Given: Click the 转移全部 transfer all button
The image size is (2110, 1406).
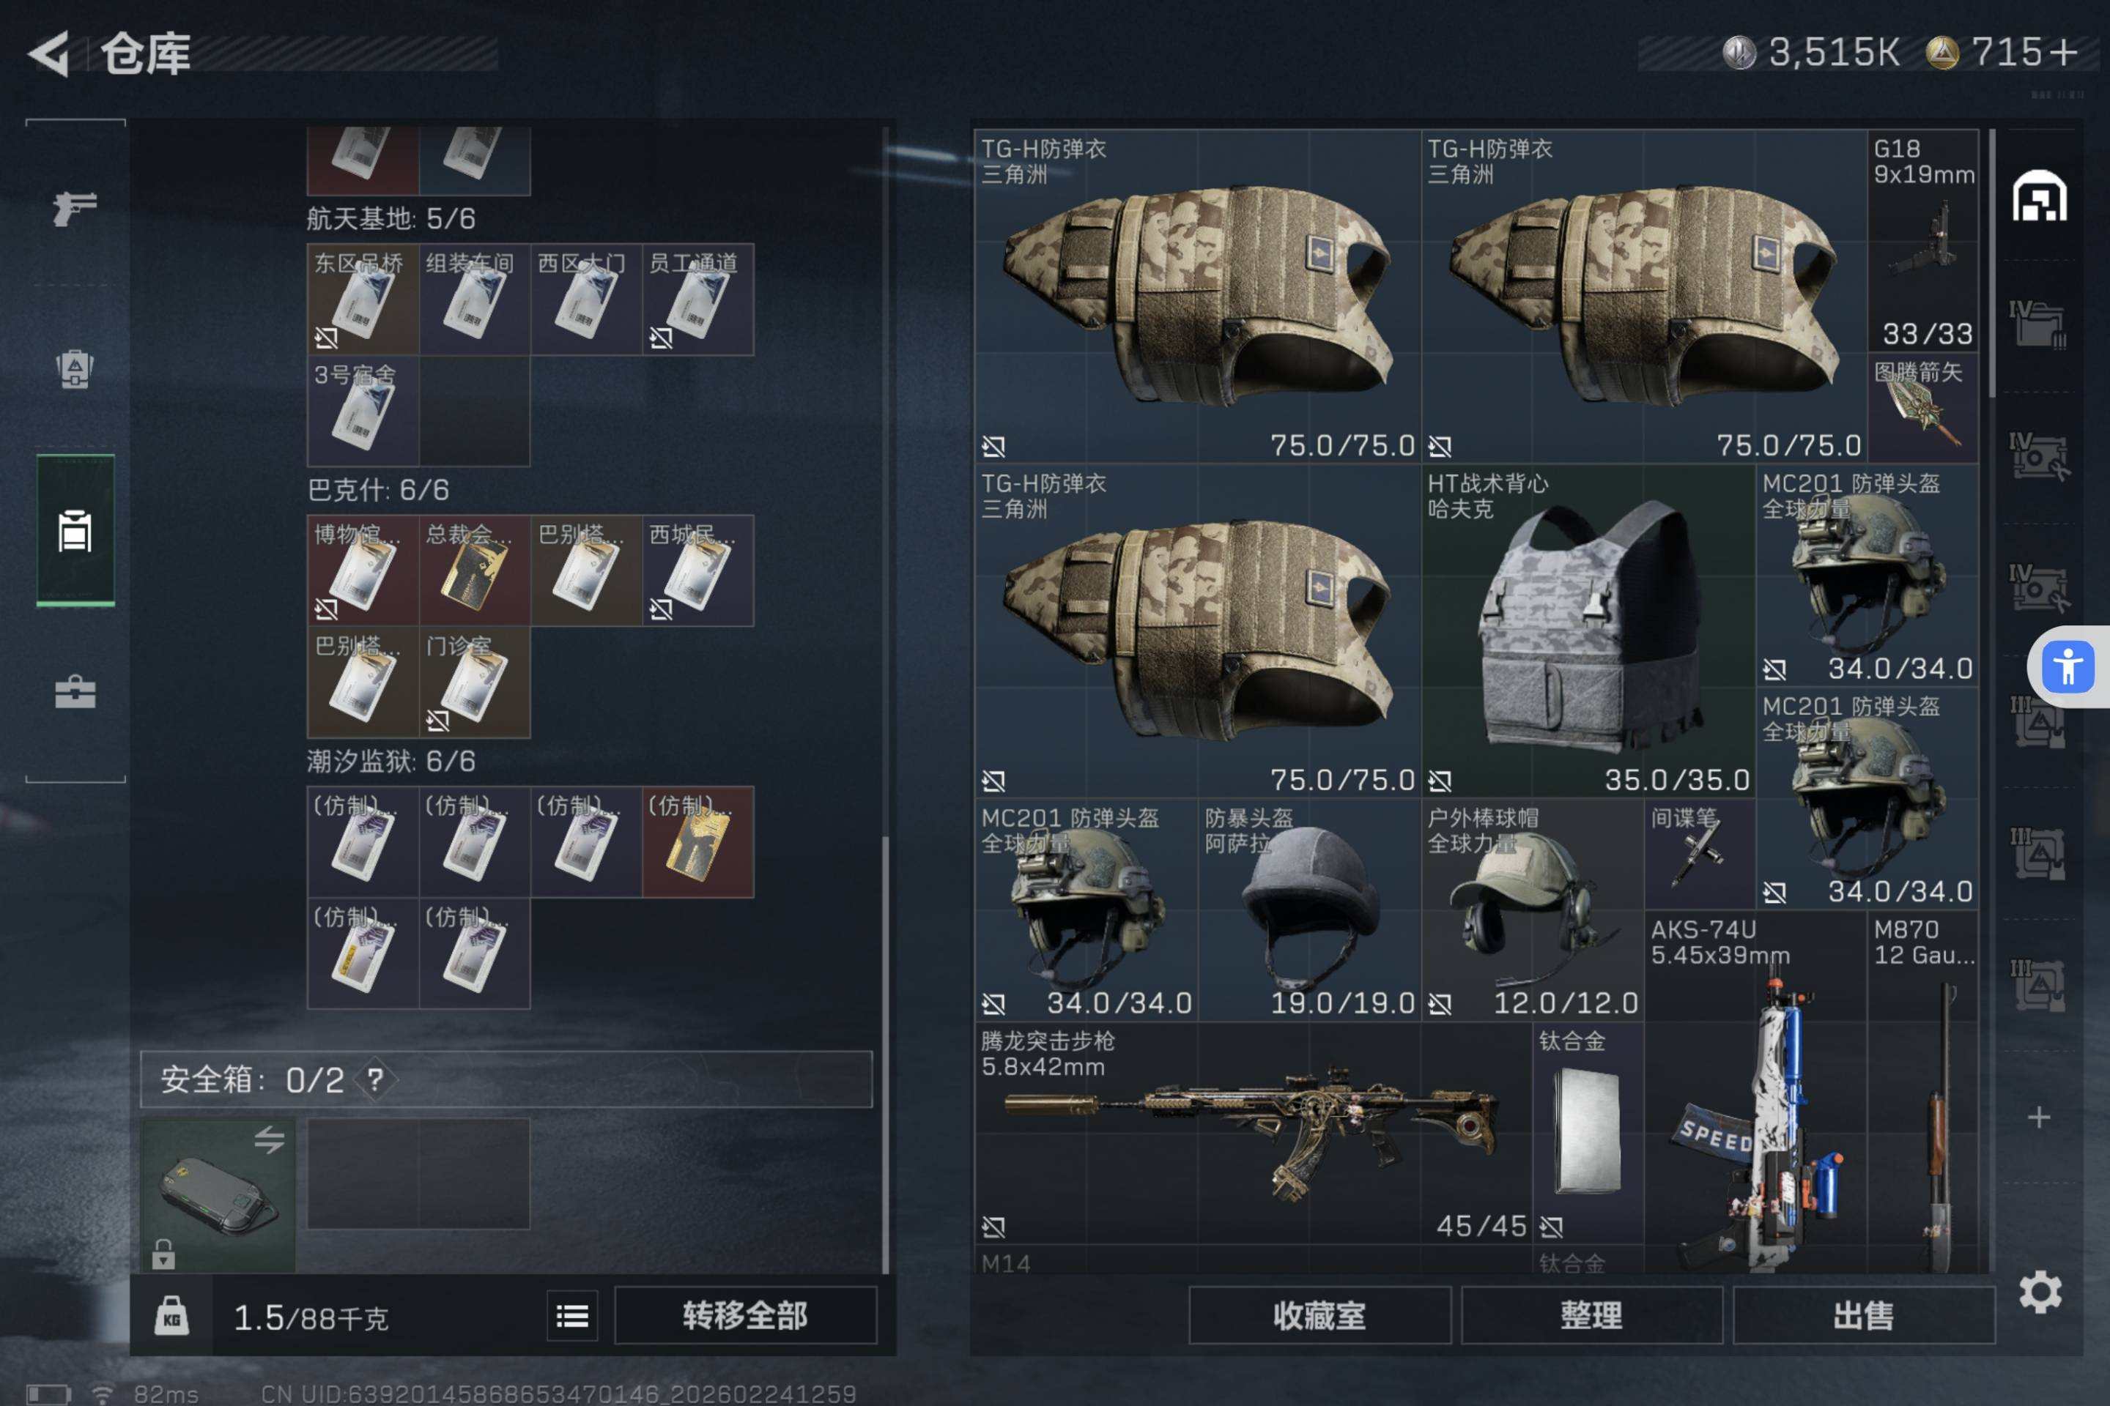Looking at the screenshot, I should click(x=744, y=1315).
